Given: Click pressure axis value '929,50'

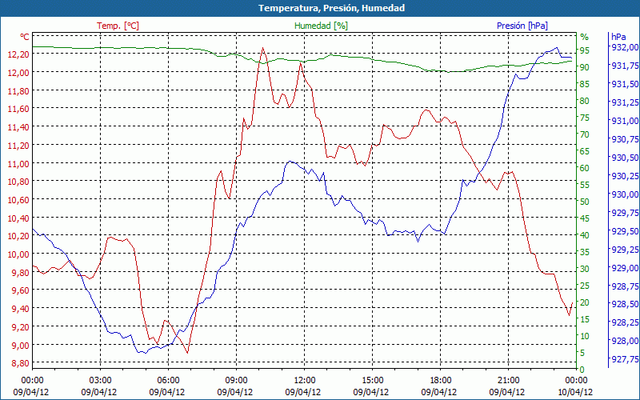Looking at the screenshot, I should click(x=623, y=230).
